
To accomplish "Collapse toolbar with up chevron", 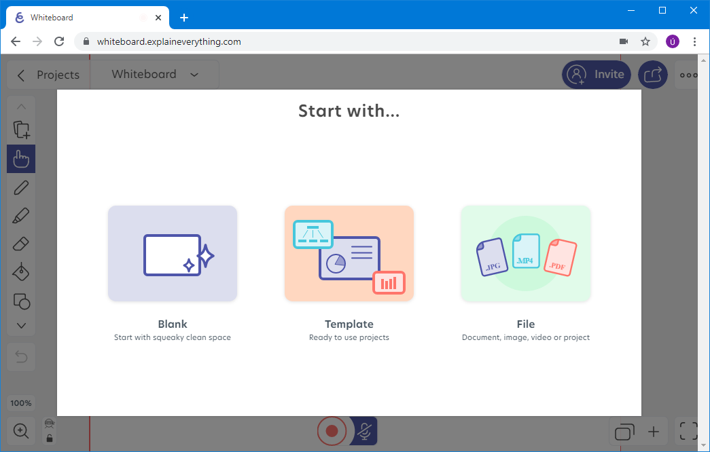I will point(21,107).
